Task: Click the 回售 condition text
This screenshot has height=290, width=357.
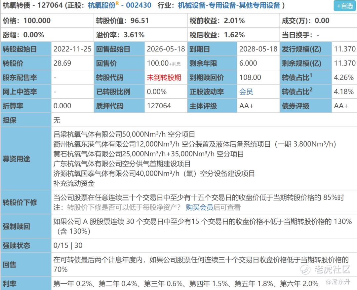Action: [x=201, y=264]
